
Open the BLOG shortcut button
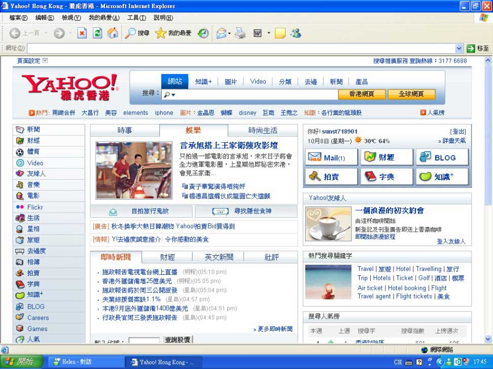[x=442, y=157]
